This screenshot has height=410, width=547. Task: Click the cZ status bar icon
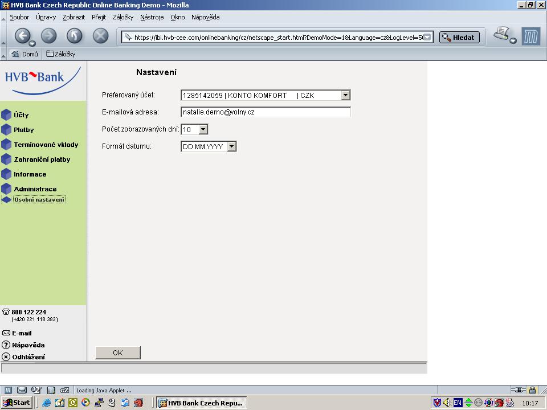[64, 390]
